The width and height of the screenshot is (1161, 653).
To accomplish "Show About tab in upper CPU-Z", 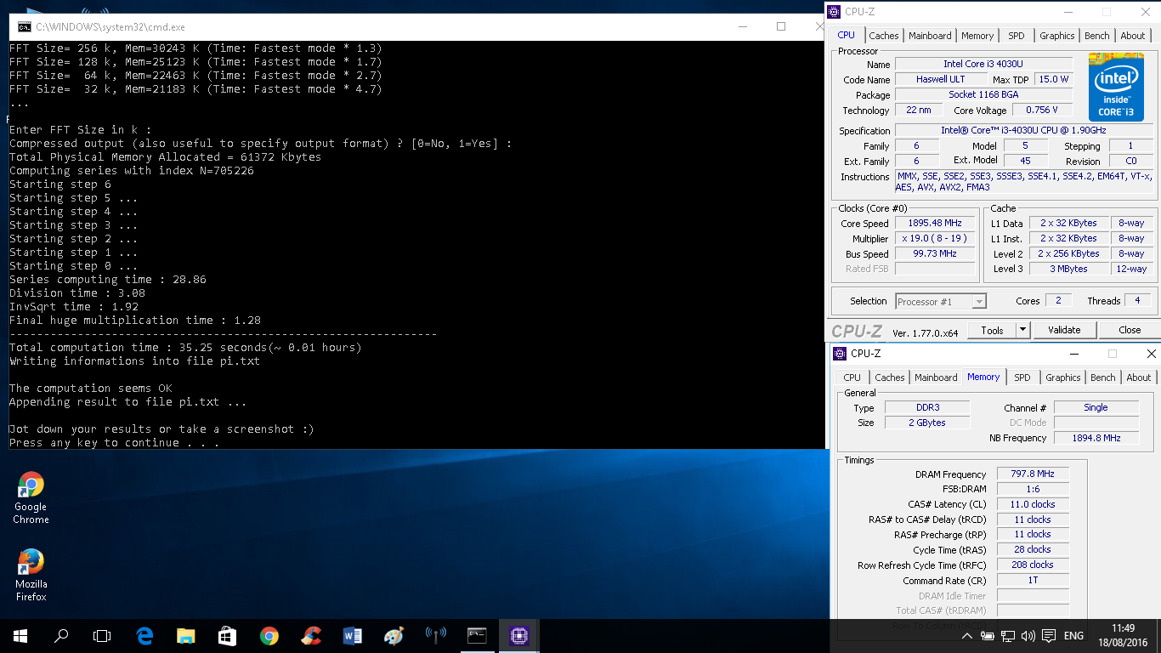I will click(x=1133, y=36).
